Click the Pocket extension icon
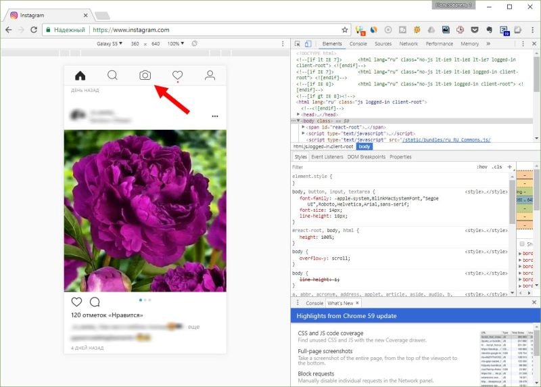The height and width of the screenshot is (387, 541). (475, 30)
